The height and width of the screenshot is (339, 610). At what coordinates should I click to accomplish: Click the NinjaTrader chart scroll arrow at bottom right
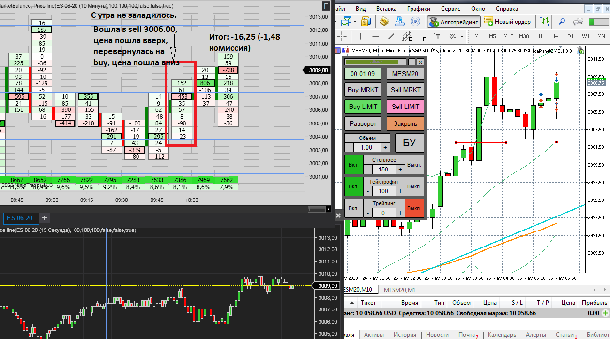tap(329, 209)
